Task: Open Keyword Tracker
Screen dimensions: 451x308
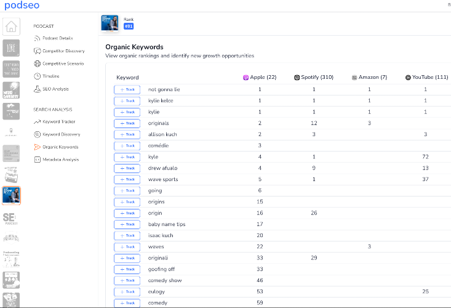Action: [59, 122]
